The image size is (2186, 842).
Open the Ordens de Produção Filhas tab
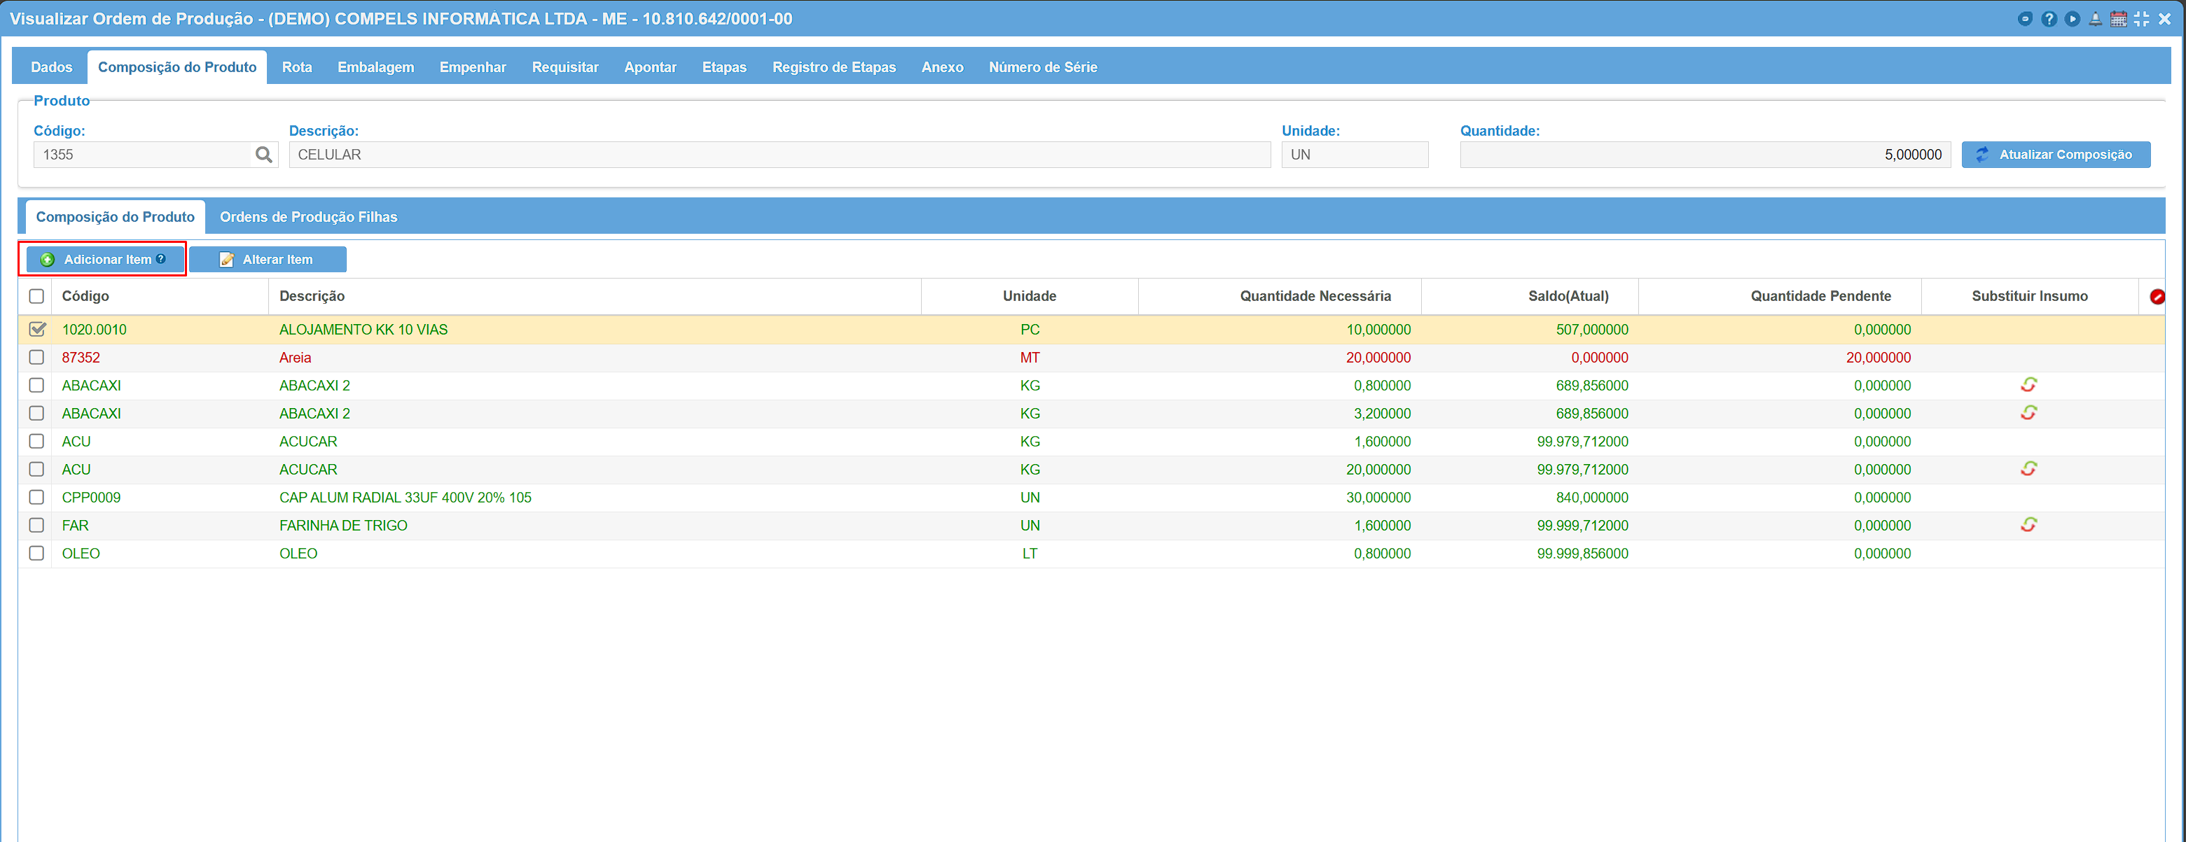[308, 217]
